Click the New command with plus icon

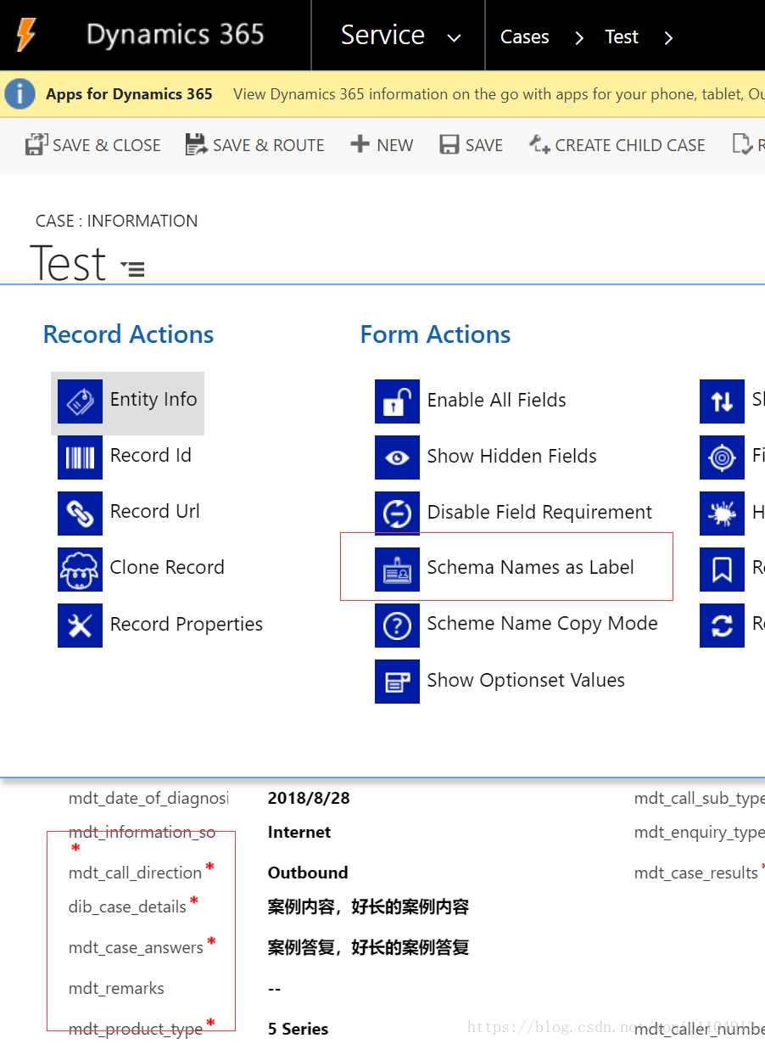[x=382, y=145]
